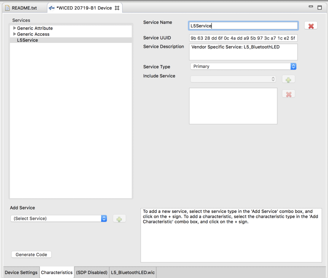Select the WICED 20719-B1 Device tab
Image resolution: width=328 pixels, height=278 pixels.
[x=84, y=8]
